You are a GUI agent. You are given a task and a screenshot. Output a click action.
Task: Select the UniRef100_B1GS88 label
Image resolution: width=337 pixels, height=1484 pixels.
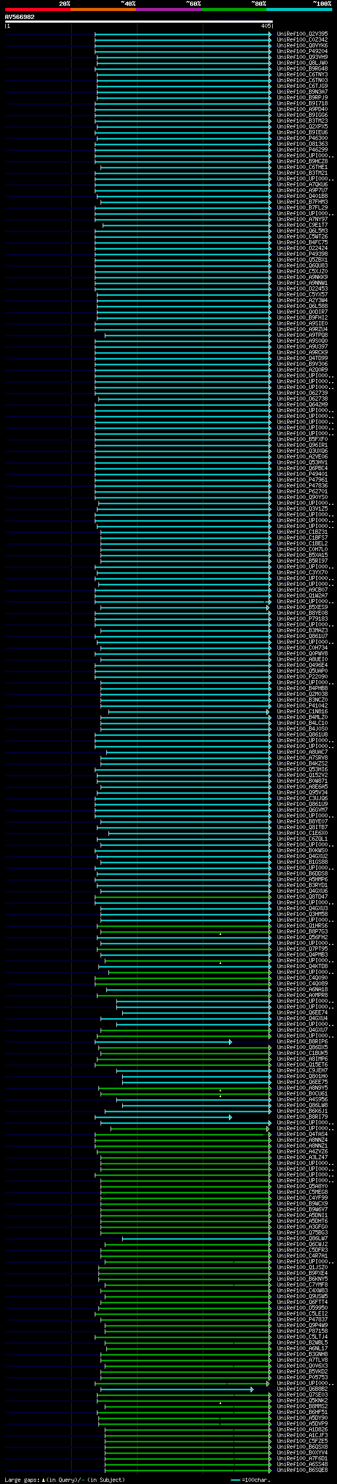pos(302,862)
